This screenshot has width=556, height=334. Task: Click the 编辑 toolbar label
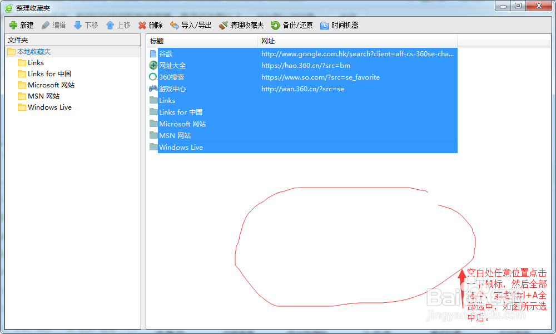coord(59,25)
